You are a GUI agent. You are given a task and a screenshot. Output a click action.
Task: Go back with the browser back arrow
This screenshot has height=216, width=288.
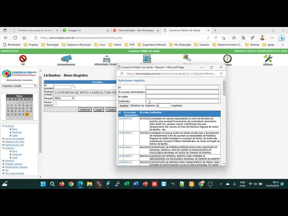(x=6, y=38)
